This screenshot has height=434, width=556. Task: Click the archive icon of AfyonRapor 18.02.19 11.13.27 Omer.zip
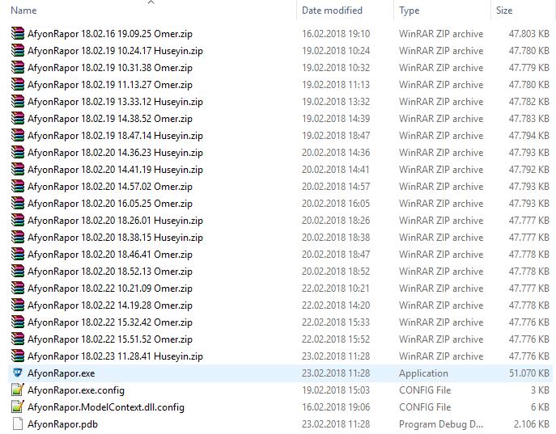pyautogui.click(x=17, y=84)
